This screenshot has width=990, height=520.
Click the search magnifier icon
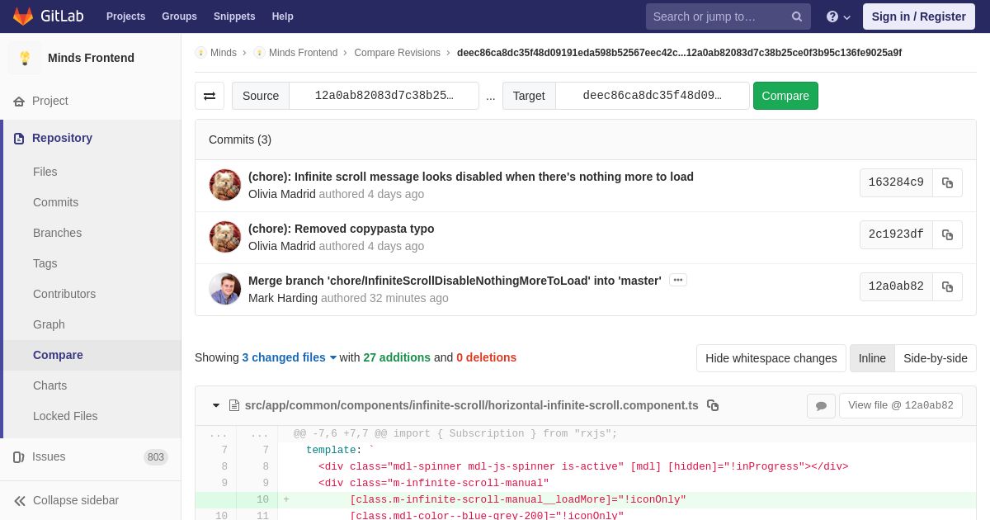[x=796, y=17]
